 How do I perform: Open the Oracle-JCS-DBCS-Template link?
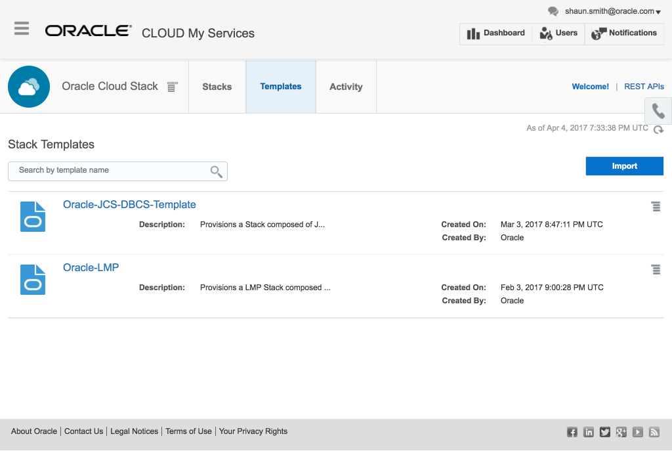(129, 204)
